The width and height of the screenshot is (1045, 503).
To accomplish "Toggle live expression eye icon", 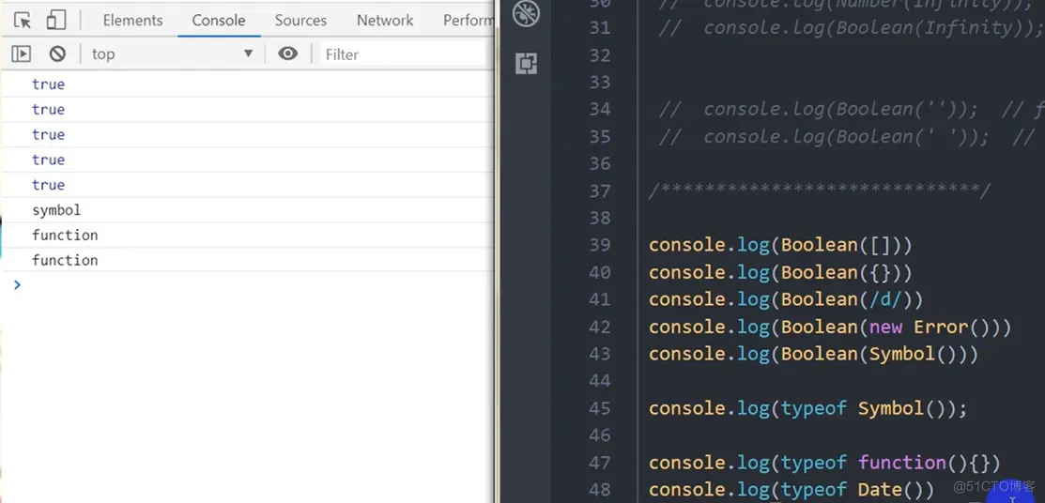I will click(x=288, y=53).
